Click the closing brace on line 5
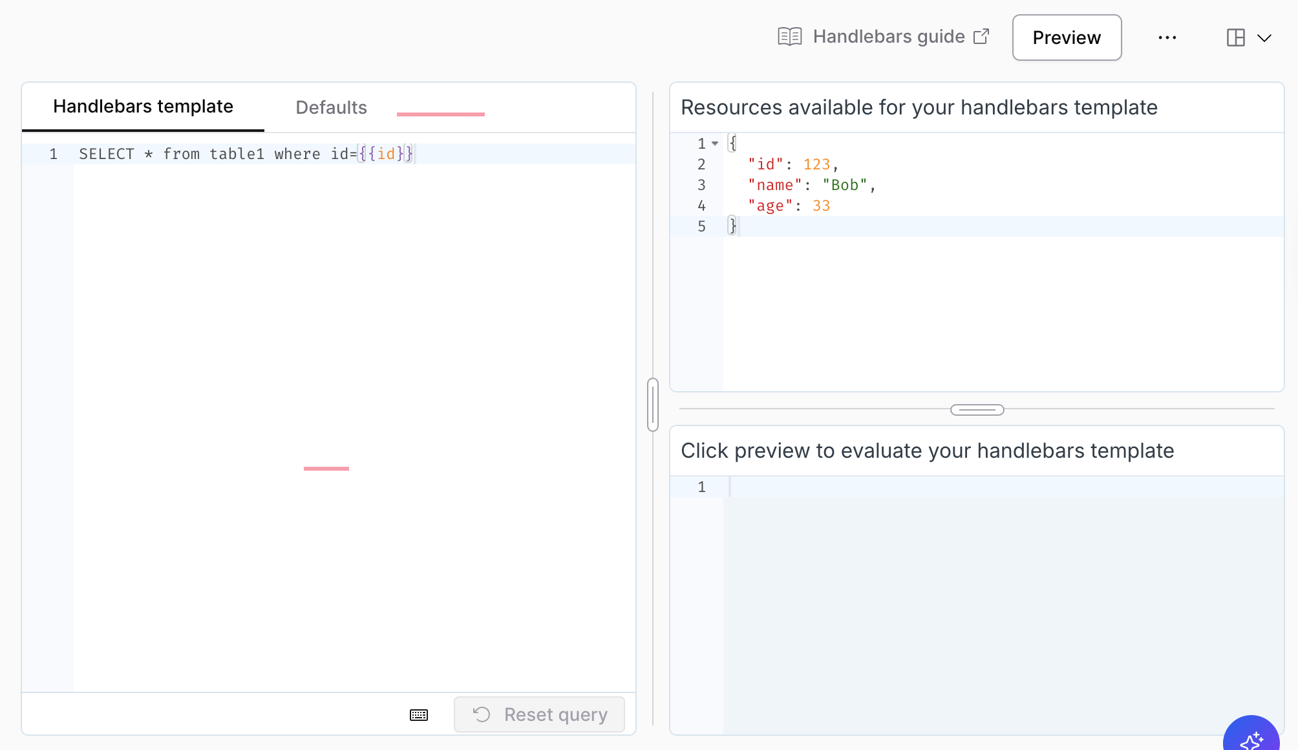Screen dimensions: 1298x750 pos(732,226)
